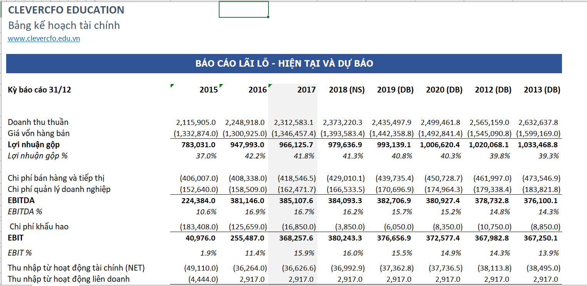Image resolution: width=587 pixels, height=286 pixels.
Task: Click the green triangle marker on 2017 header
Action: coord(270,86)
